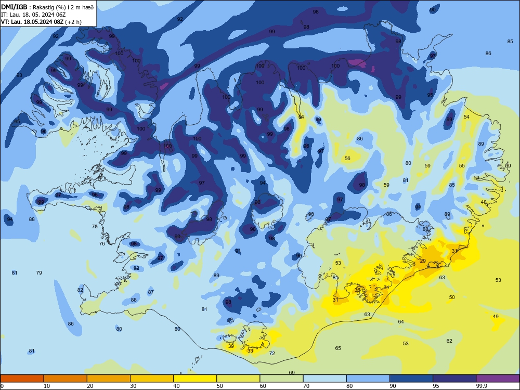Click the title text 'DMI/IGB : Rakastig (%) í 2 m hæð'
This screenshot has height=390, width=520.
47,7
